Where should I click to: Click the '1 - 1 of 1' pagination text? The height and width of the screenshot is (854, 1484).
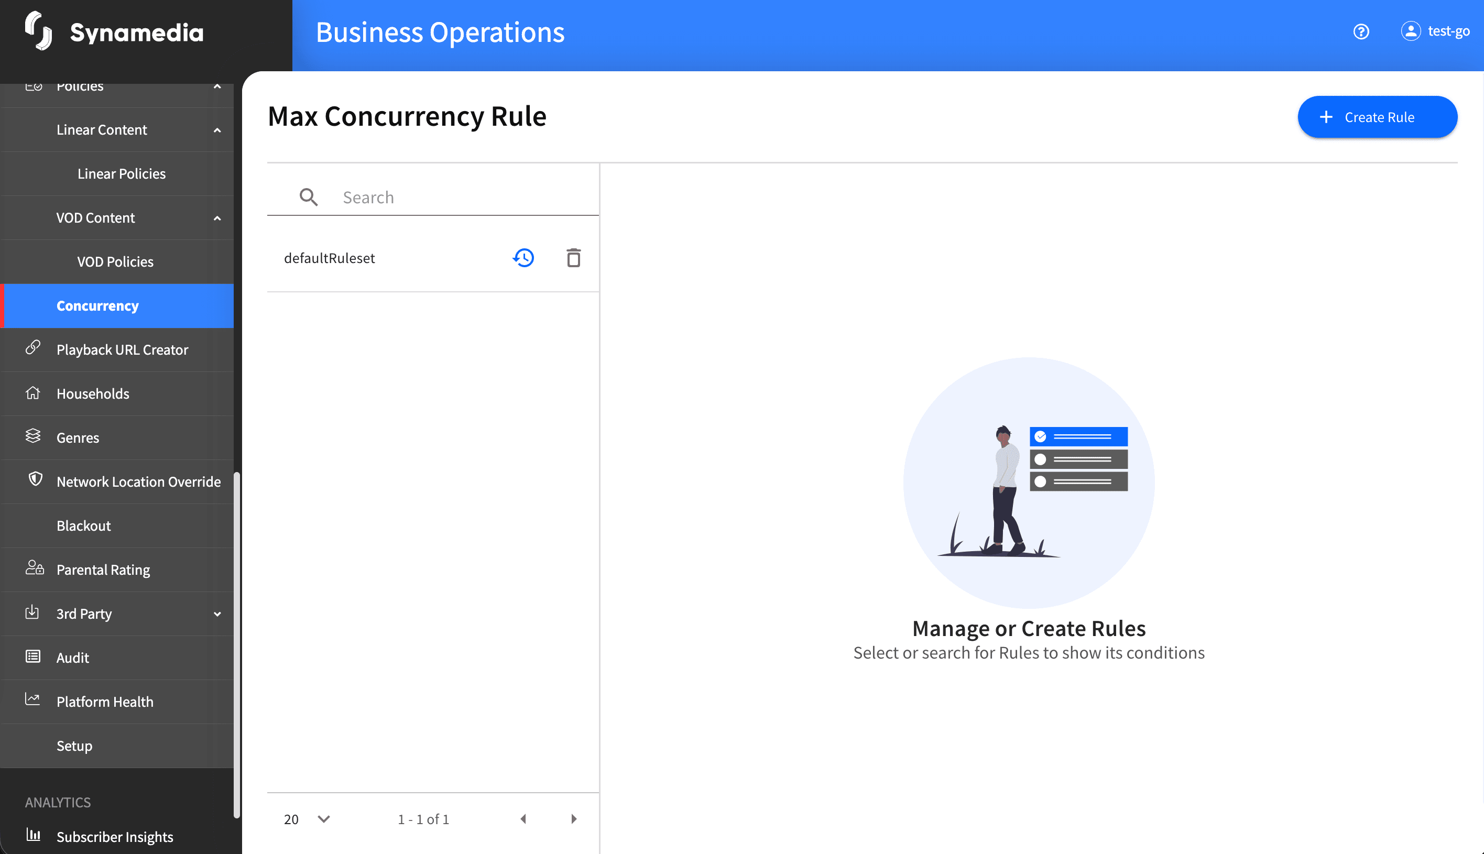pos(423,819)
